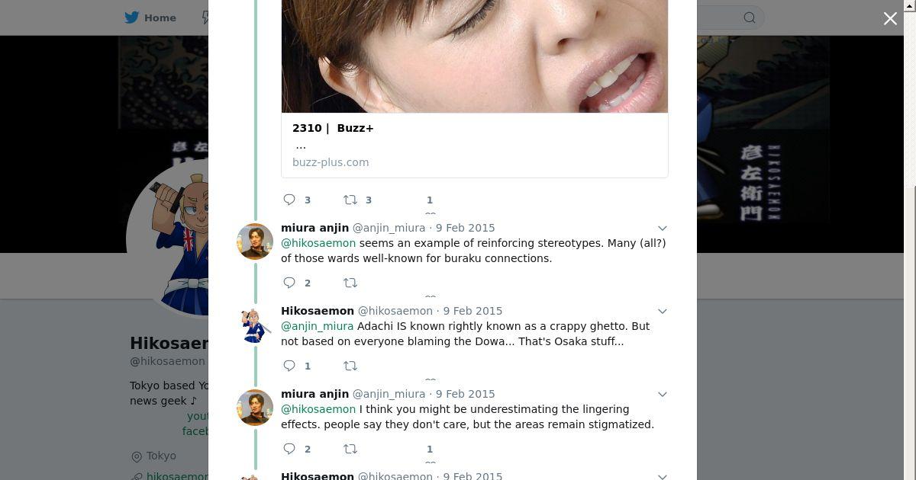Retweet miura anjin's 'reinforcing stereotypes' tweet
The width and height of the screenshot is (916, 480).
point(350,283)
